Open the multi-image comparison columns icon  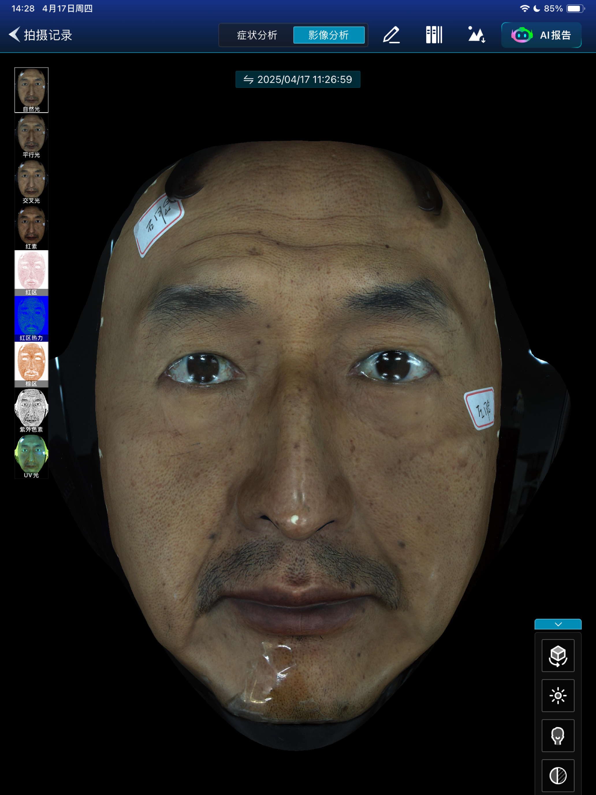(434, 35)
